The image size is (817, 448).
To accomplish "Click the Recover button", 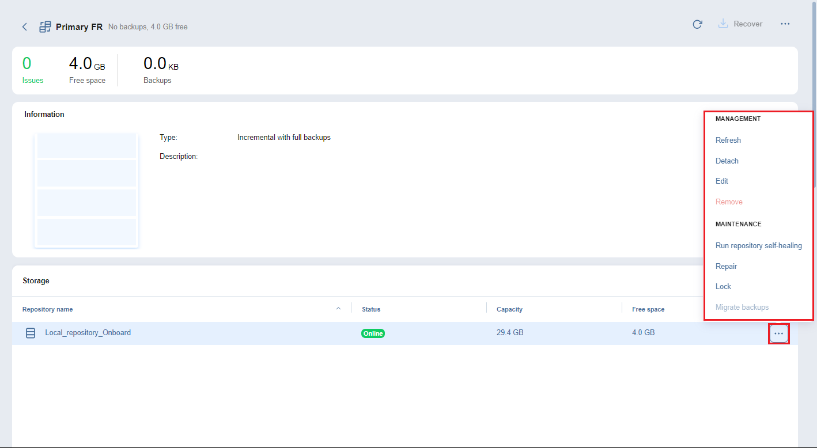I will click(x=740, y=24).
